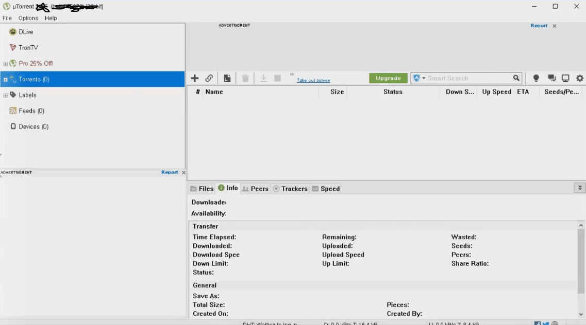
Task: Click the DHT status bar entry
Action: pyautogui.click(x=270, y=323)
